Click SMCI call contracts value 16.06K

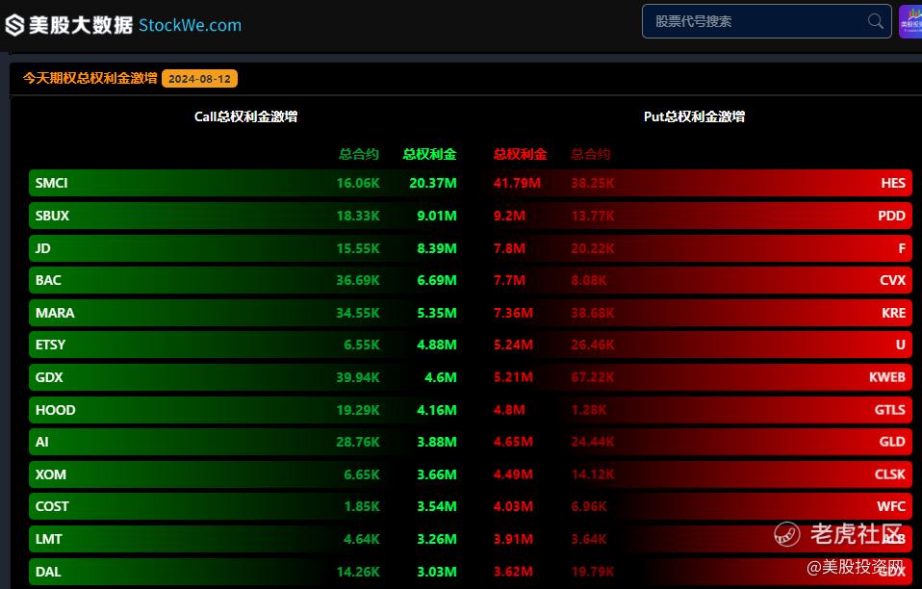click(358, 183)
